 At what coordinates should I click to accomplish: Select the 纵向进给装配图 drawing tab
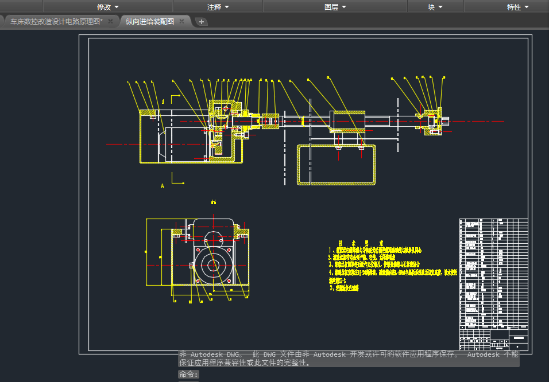(149, 21)
